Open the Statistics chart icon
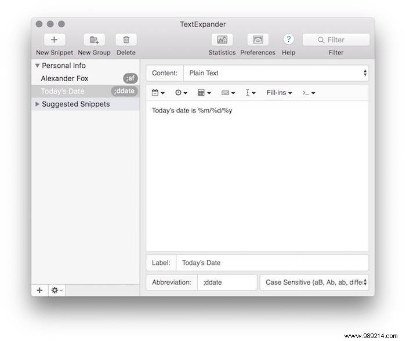Image resolution: width=406 pixels, height=341 pixels. click(x=222, y=39)
